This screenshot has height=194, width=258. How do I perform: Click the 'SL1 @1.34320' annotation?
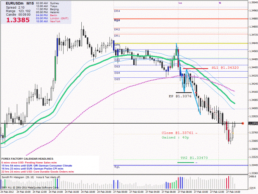coord(225,67)
